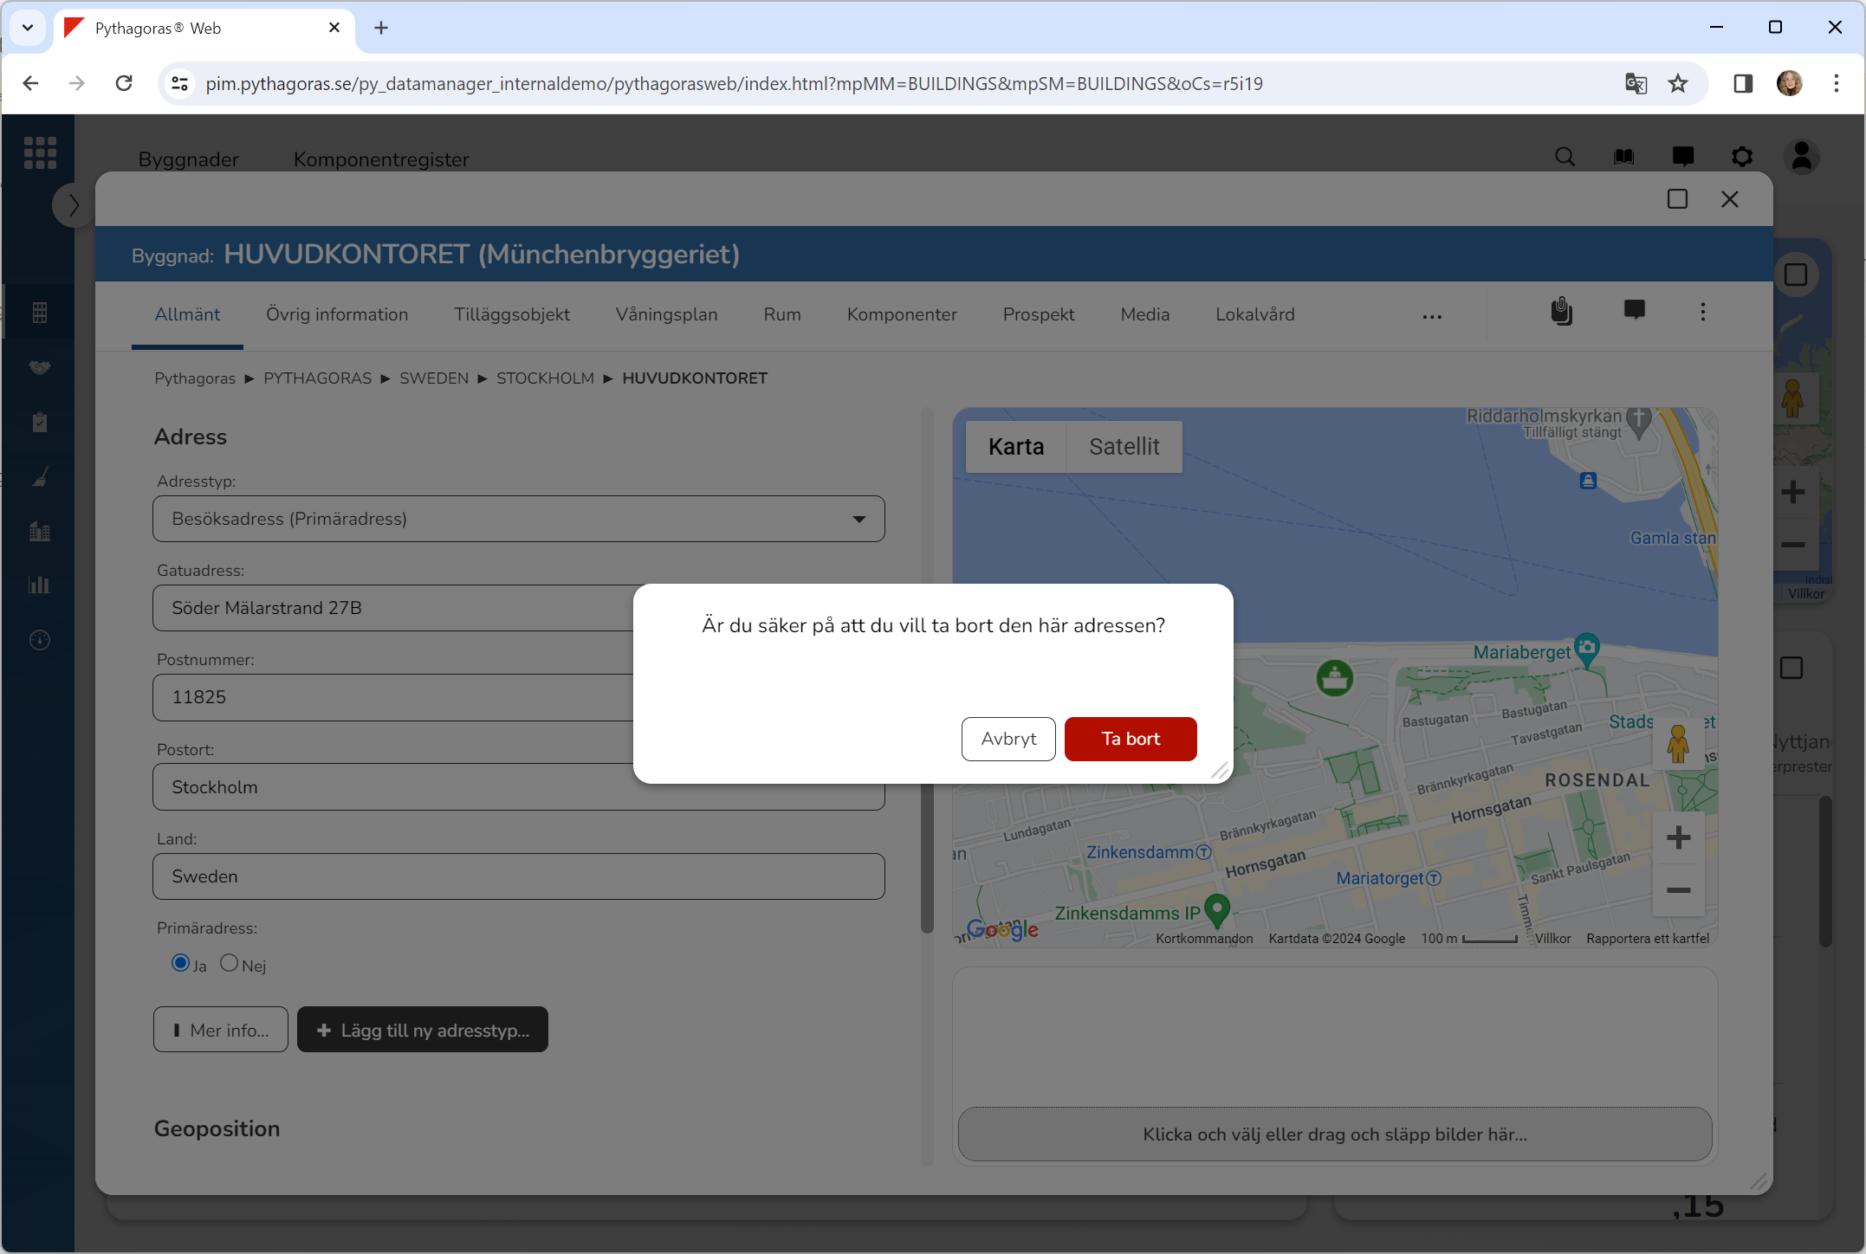The image size is (1866, 1254).
Task: Click the user profile avatar icon
Action: [x=1802, y=157]
